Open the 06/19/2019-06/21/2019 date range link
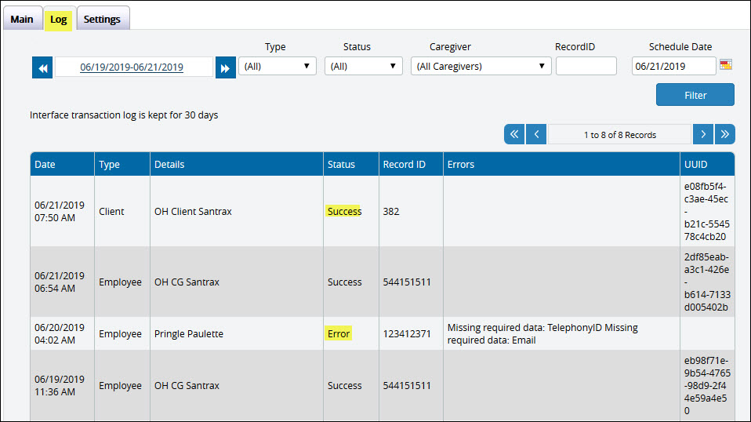Viewport: 751px width, 422px height. (x=132, y=67)
